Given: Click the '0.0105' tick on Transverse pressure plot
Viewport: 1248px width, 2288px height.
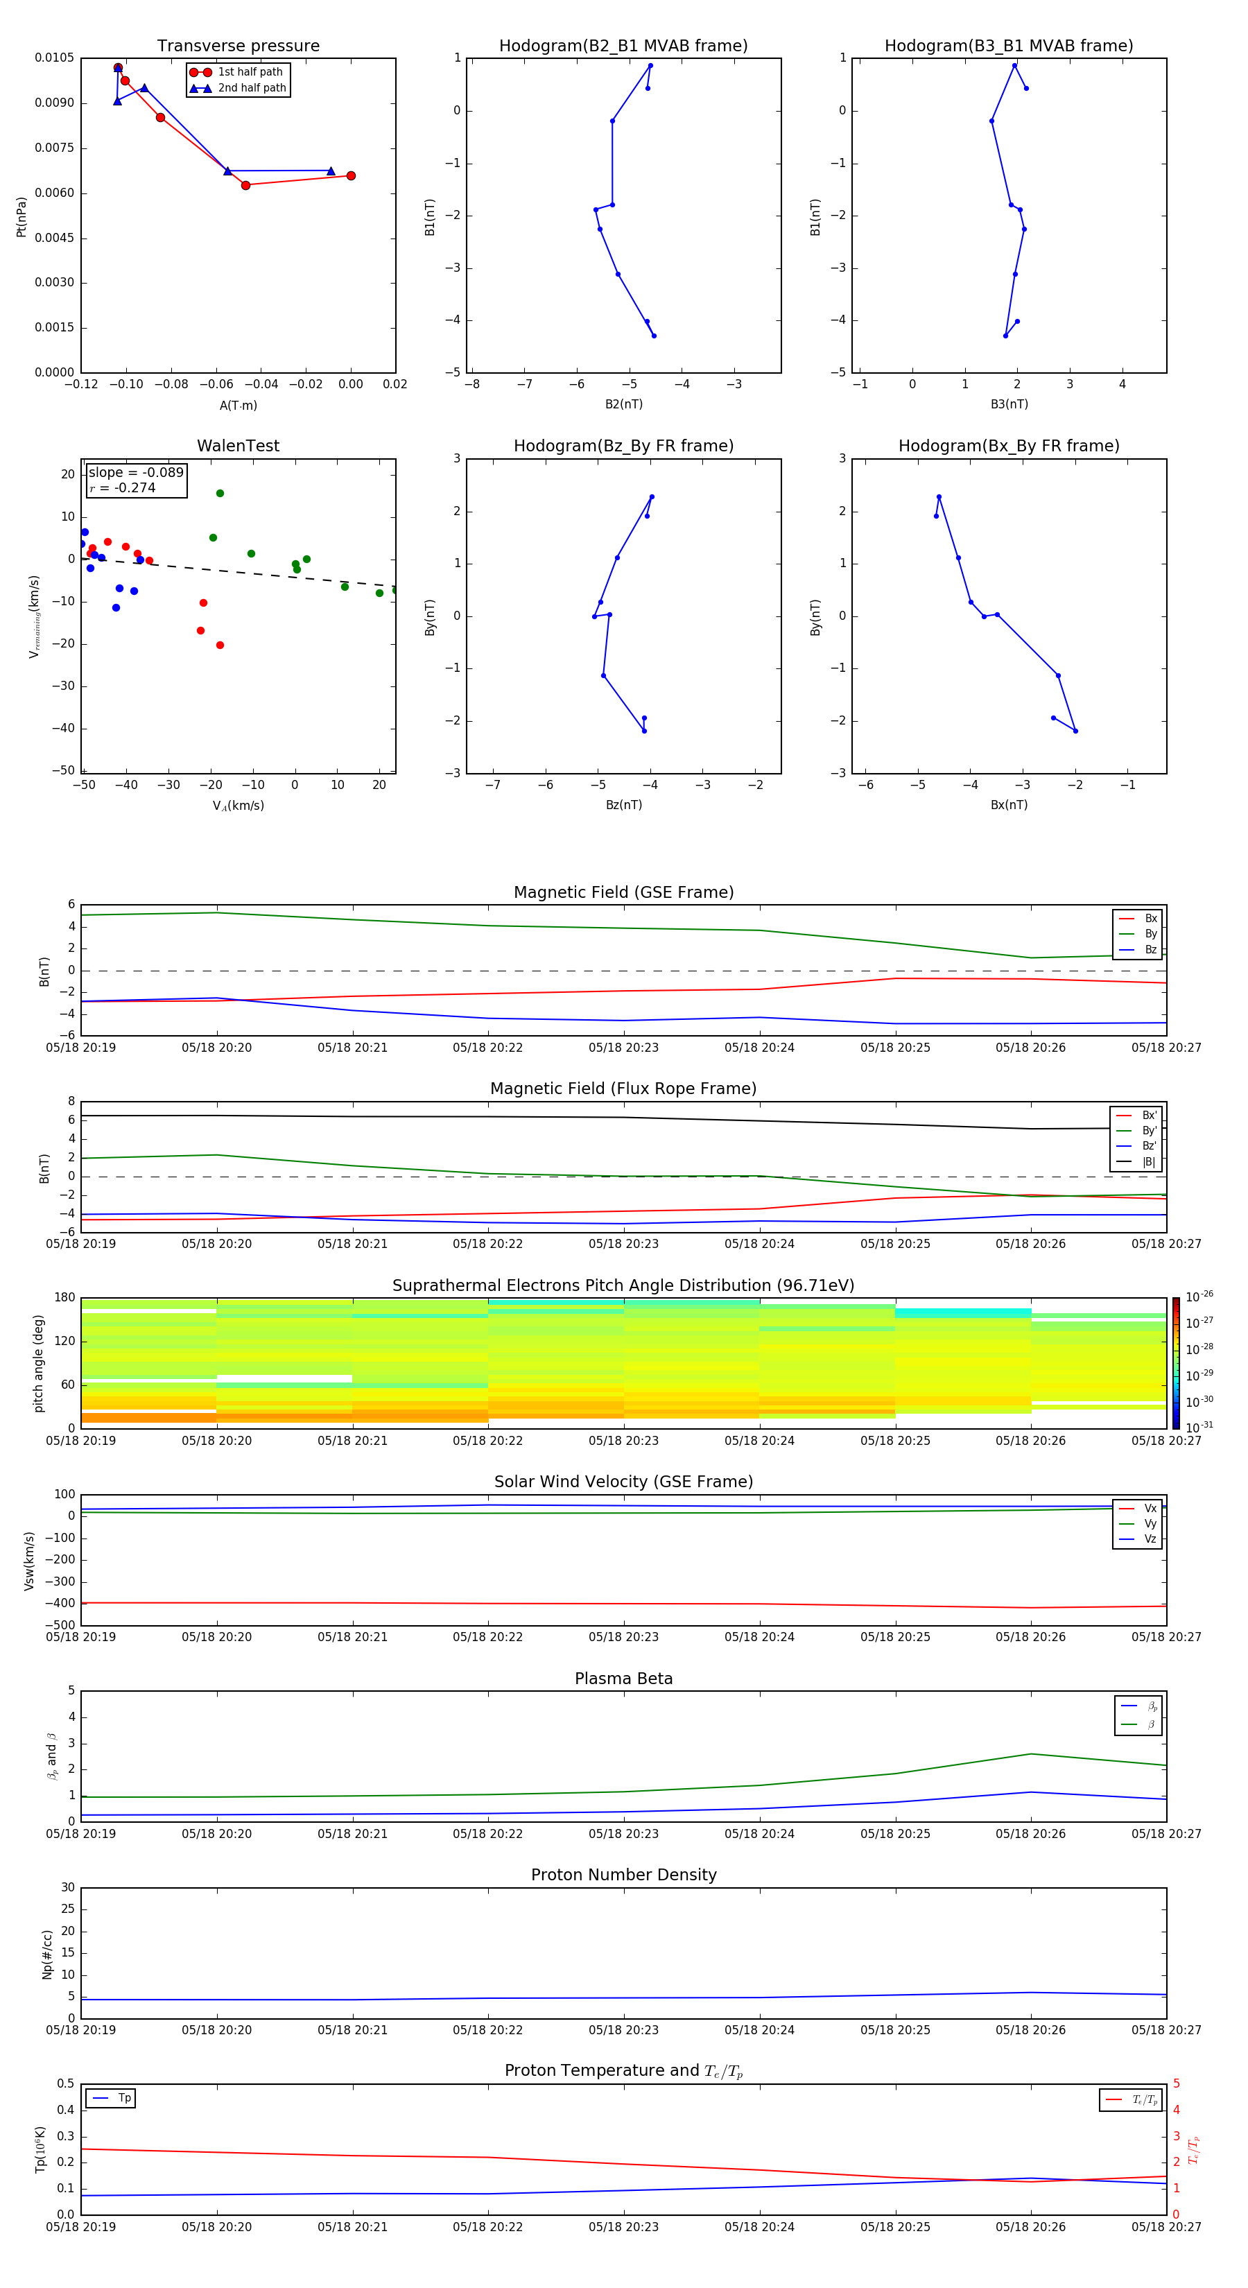Looking at the screenshot, I should [x=54, y=58].
